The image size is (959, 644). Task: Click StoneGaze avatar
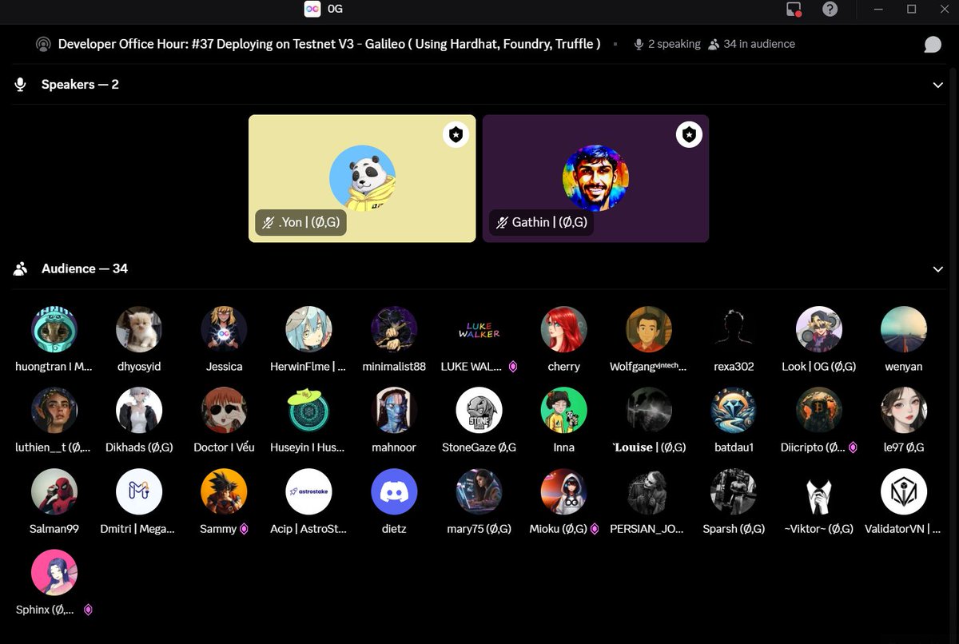click(x=479, y=410)
